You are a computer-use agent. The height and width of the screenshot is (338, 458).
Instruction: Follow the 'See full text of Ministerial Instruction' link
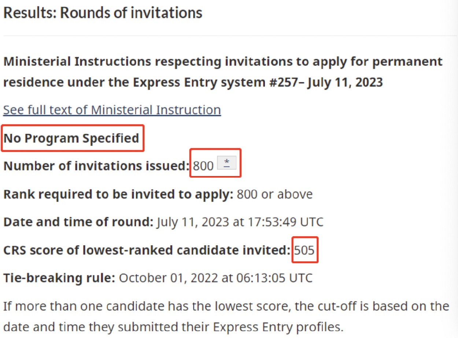[x=112, y=110]
